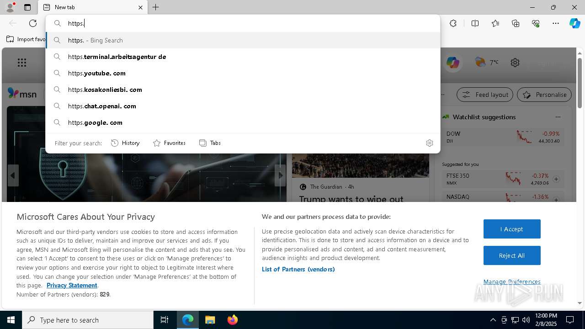This screenshot has height=329, width=585.
Task: Click the Personalise button
Action: (x=544, y=95)
